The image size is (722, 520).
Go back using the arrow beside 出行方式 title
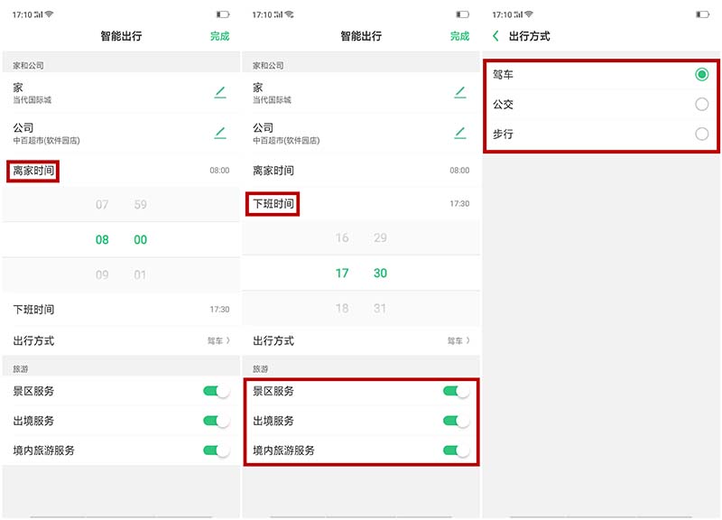[x=495, y=36]
